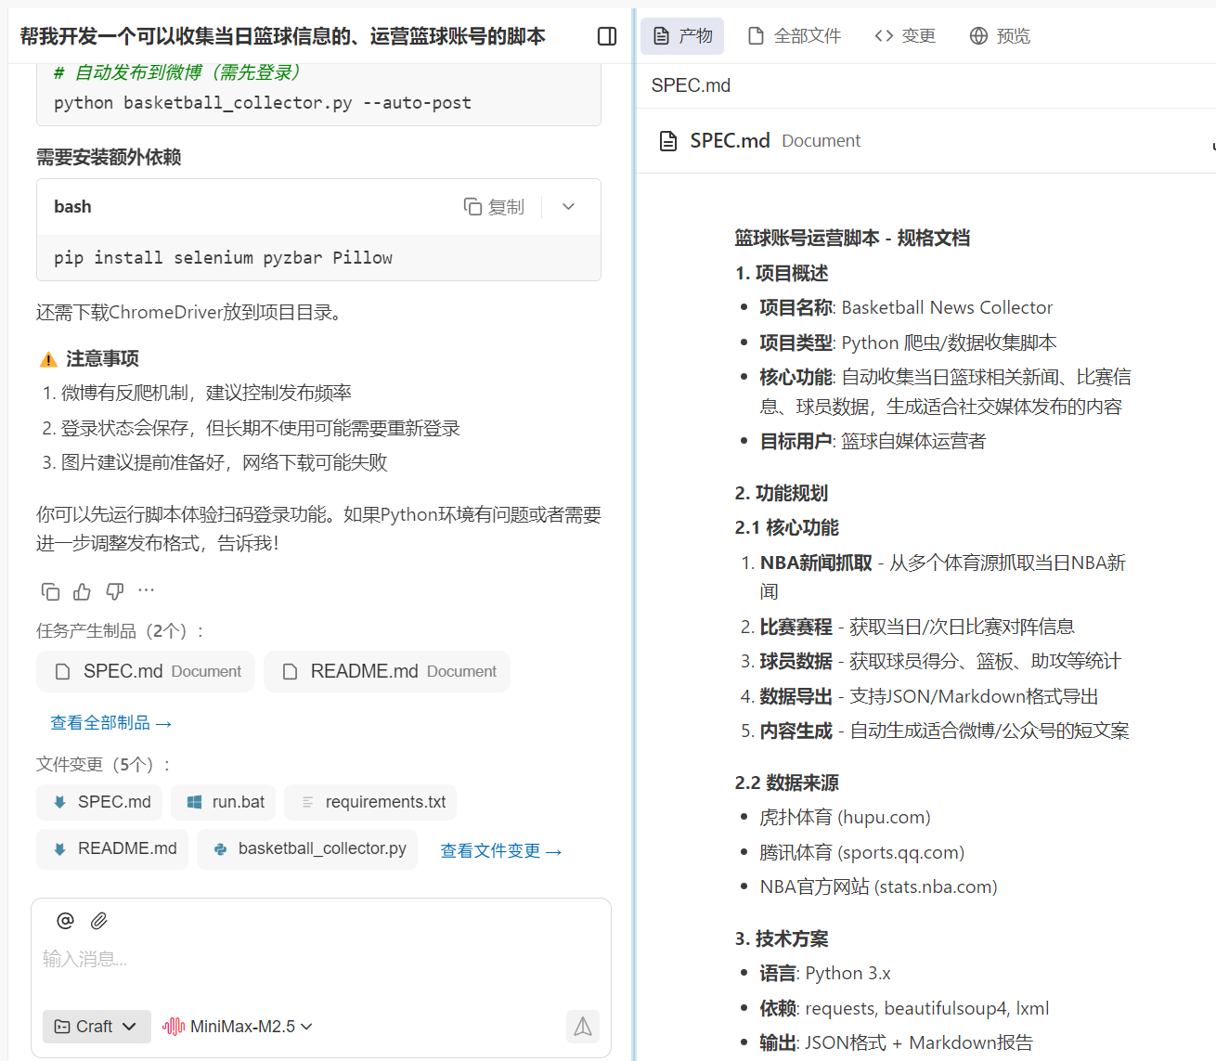The image size is (1216, 1061).
Task: Click the @ mention icon in message box
Action: pyautogui.click(x=64, y=920)
